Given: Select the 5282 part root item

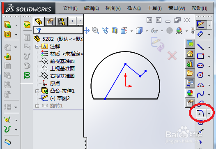Looking at the screenshot, I should point(58,39).
